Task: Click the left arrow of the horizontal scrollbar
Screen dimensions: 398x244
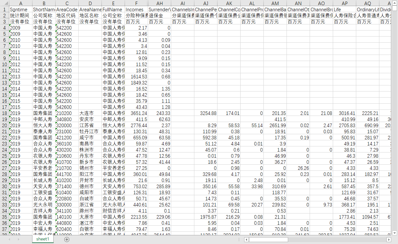Action: 246,240
